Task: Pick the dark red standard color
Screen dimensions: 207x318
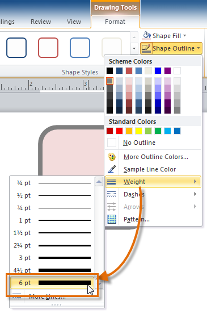Action: coord(109,131)
